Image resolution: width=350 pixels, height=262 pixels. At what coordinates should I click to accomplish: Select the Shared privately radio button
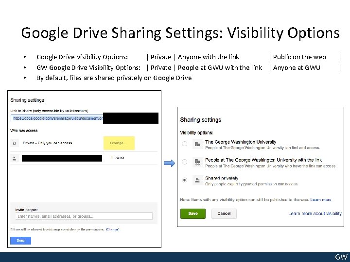point(185,180)
